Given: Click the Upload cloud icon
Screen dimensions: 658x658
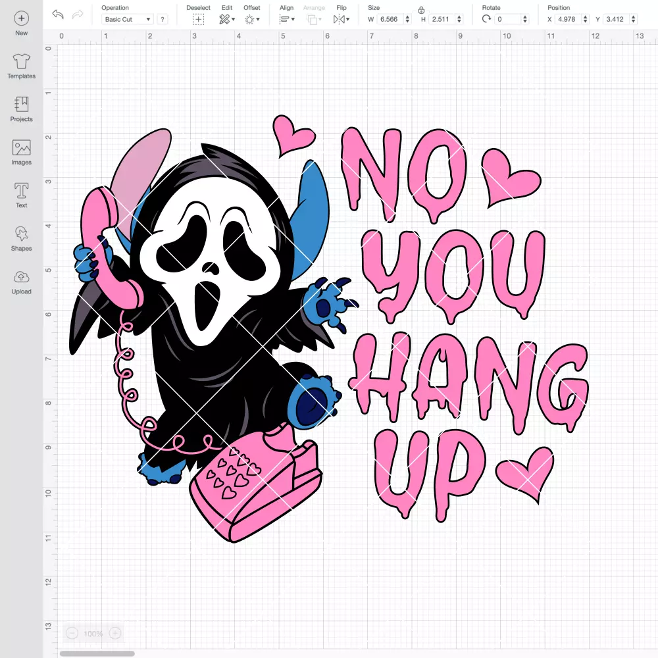Looking at the screenshot, I should pos(22,277).
